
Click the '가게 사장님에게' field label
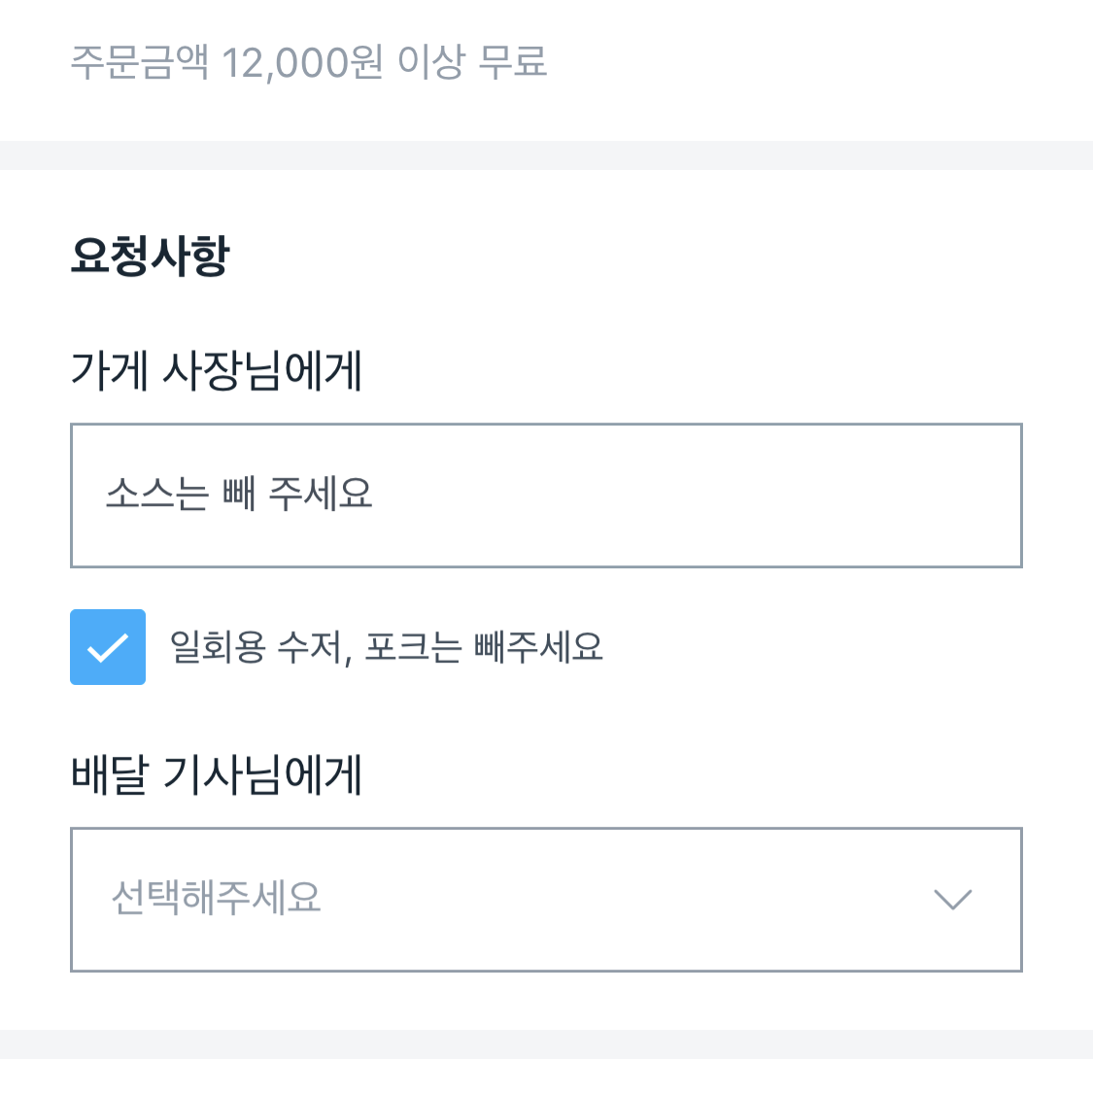[x=217, y=371]
